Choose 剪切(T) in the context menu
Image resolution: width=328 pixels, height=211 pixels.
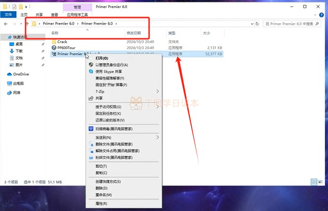[124, 166]
